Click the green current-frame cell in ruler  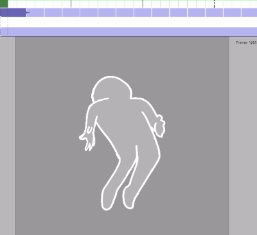4,4
